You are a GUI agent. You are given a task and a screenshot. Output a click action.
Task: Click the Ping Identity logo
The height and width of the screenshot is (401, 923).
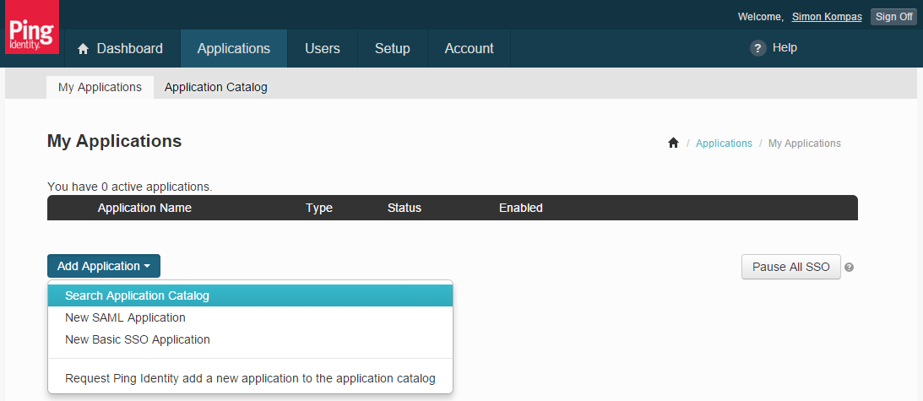(x=32, y=27)
